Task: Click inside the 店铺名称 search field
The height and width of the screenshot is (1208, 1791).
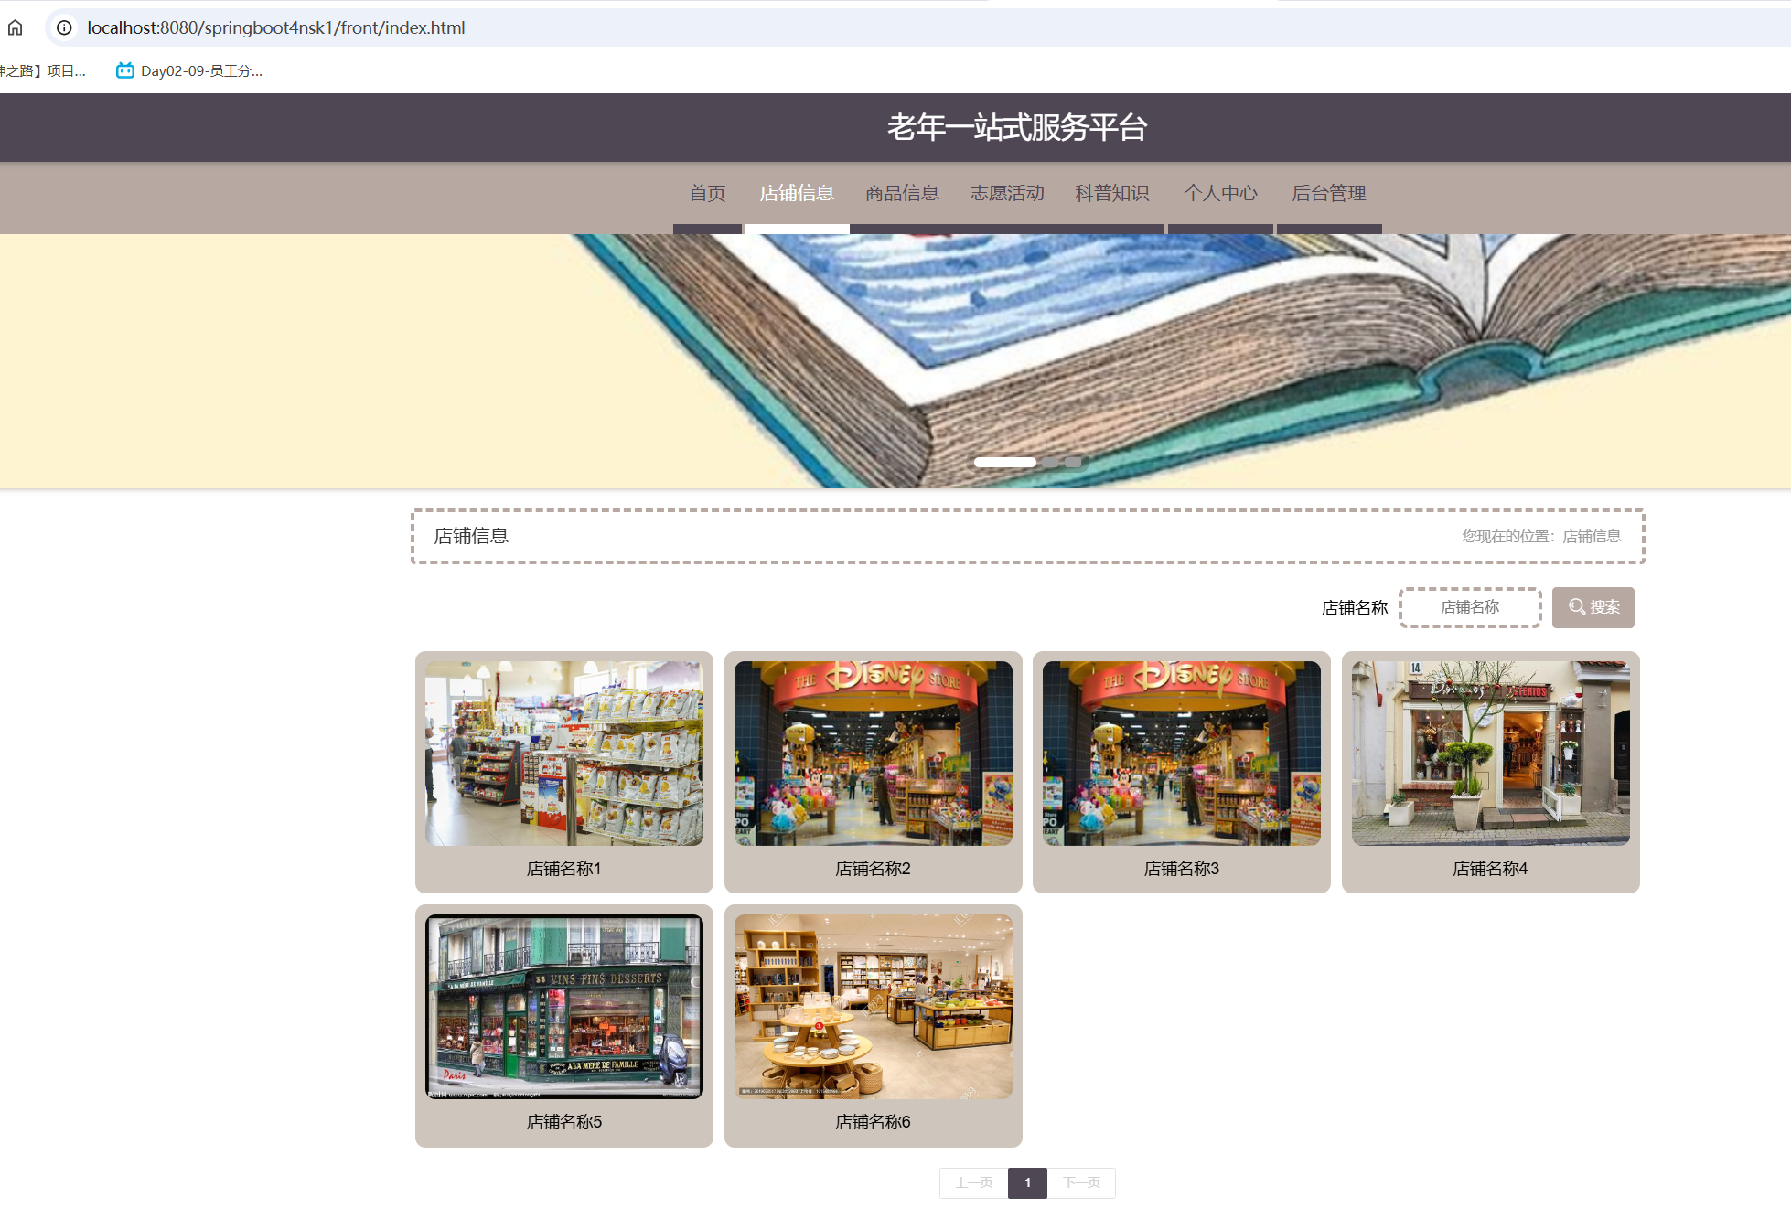Action: [1470, 606]
